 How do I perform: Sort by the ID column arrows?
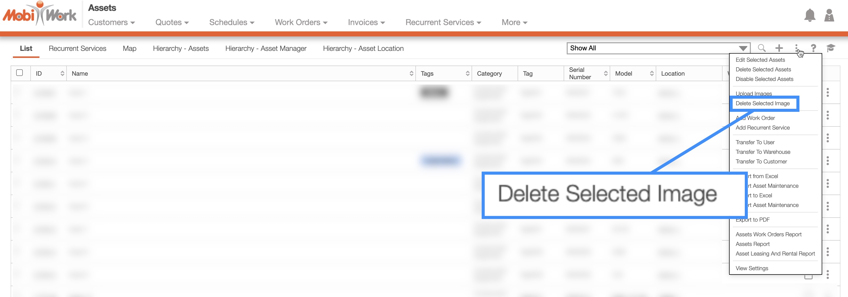click(x=62, y=73)
